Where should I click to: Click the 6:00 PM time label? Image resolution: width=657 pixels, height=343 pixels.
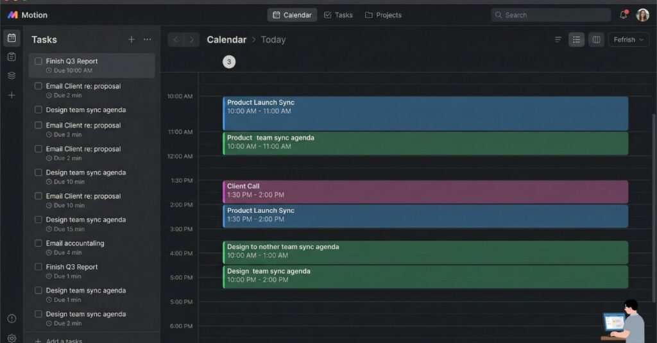pos(182,326)
